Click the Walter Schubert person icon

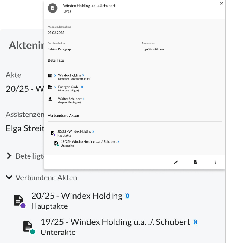(50, 99)
